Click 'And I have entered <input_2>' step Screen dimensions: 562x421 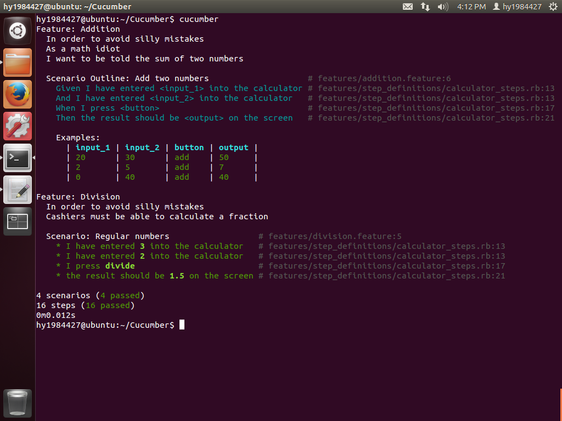pyautogui.click(x=174, y=98)
